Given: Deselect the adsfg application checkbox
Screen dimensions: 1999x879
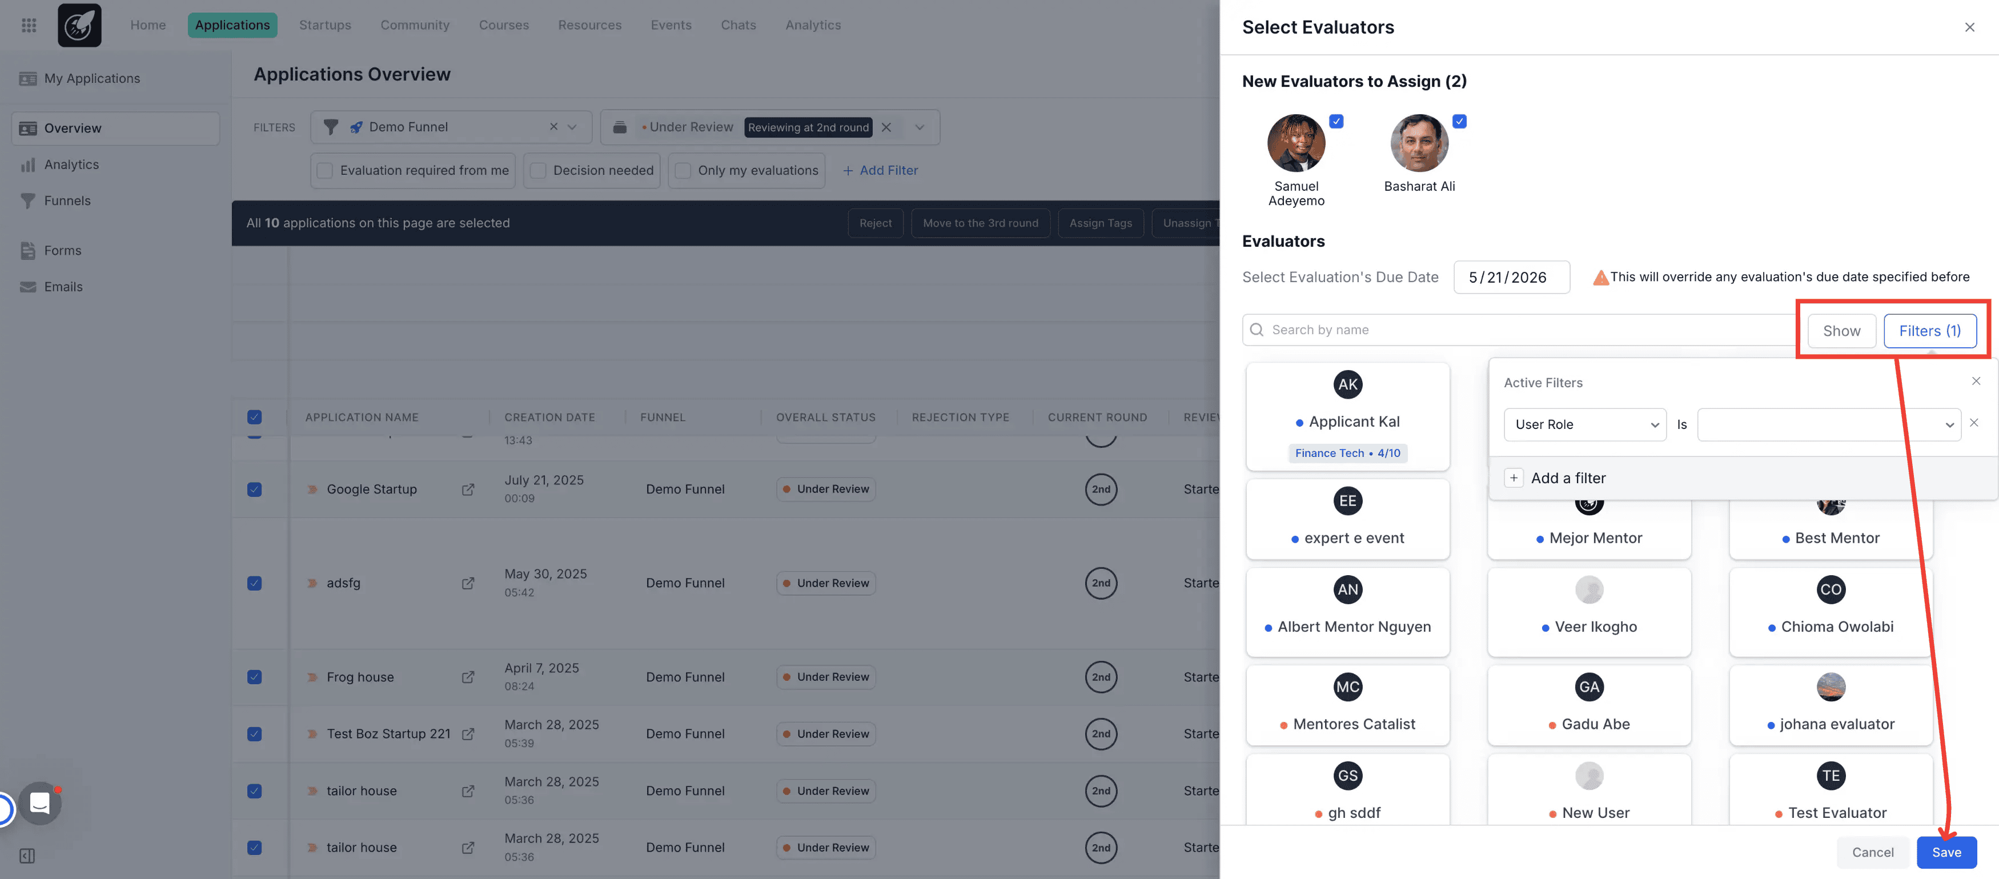Looking at the screenshot, I should (x=255, y=583).
